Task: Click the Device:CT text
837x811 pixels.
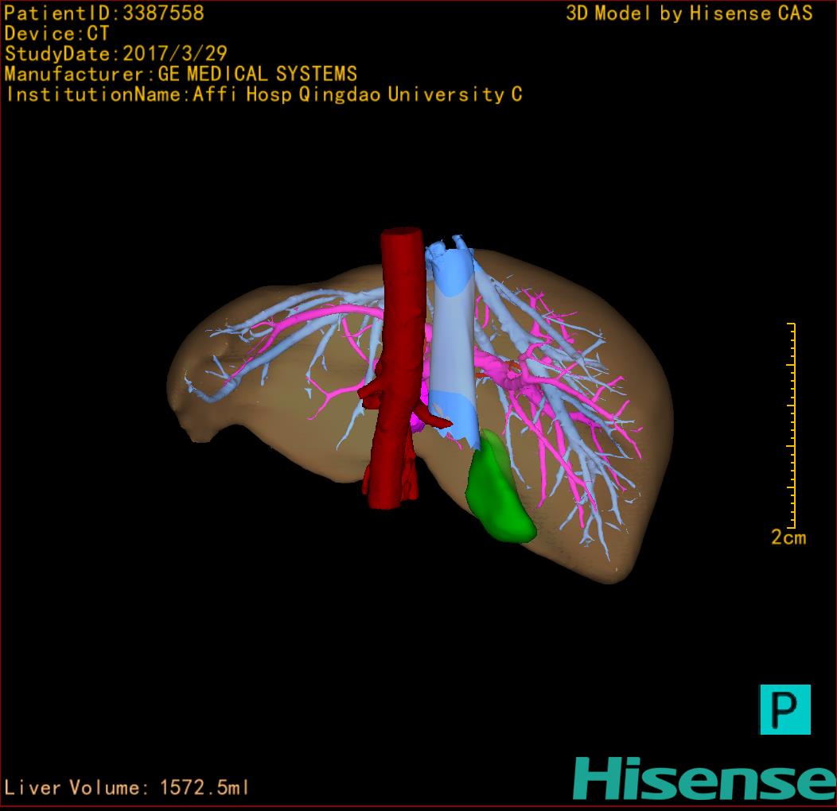Action: point(56,33)
